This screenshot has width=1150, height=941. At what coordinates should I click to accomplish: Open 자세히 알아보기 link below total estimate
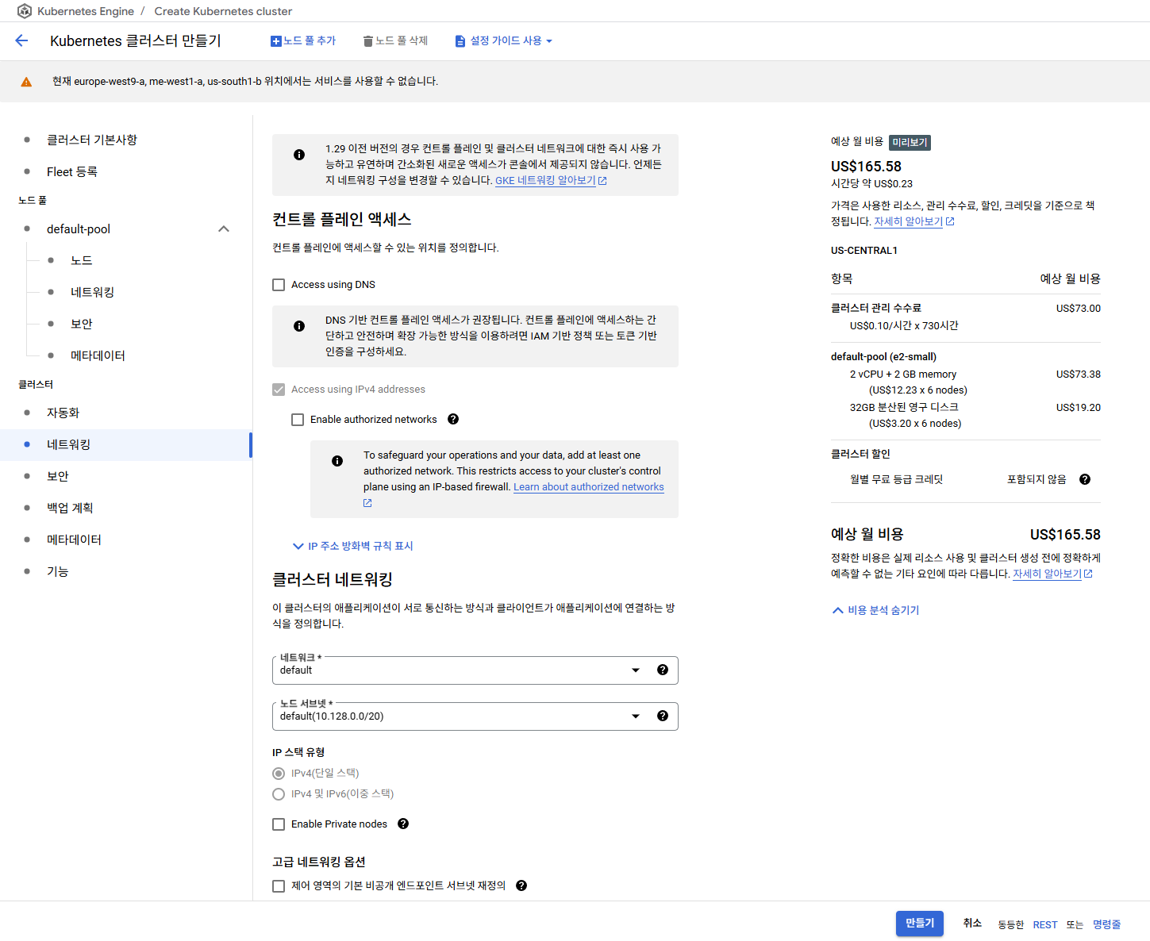tap(1047, 574)
